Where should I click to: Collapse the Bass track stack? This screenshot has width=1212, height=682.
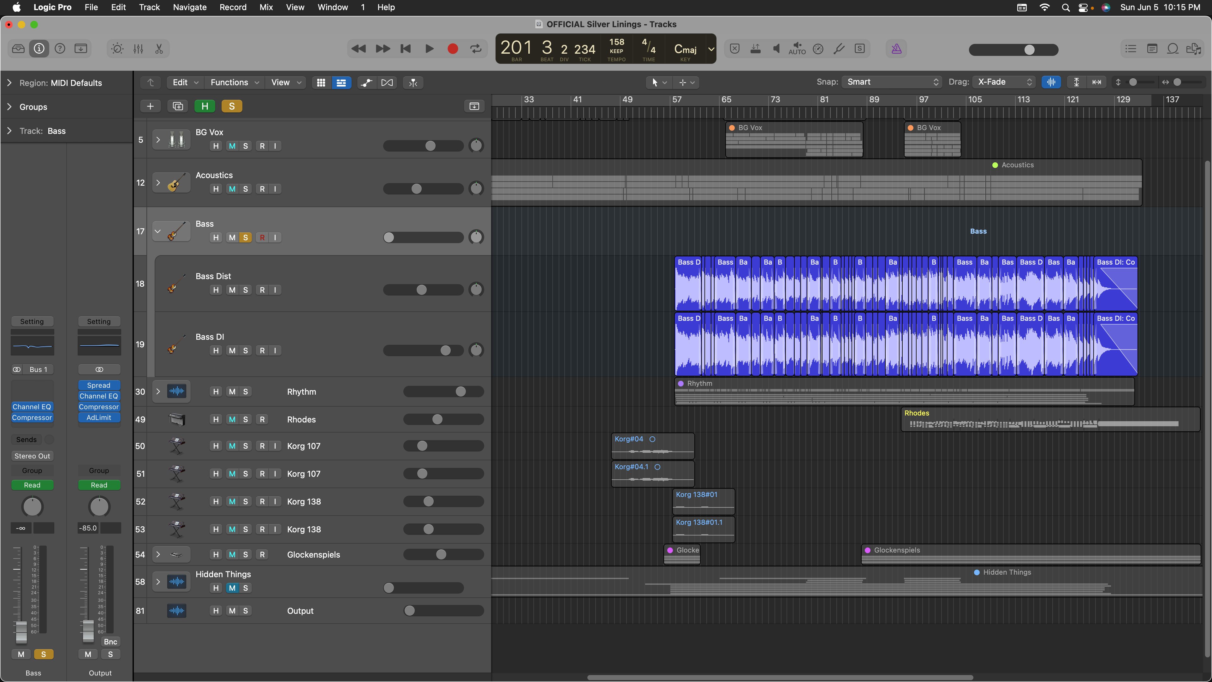pyautogui.click(x=158, y=231)
